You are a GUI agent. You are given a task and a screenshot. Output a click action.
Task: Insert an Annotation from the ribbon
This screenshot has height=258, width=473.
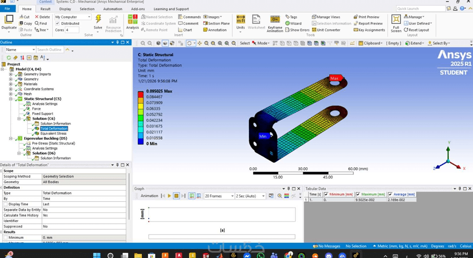[215, 30]
